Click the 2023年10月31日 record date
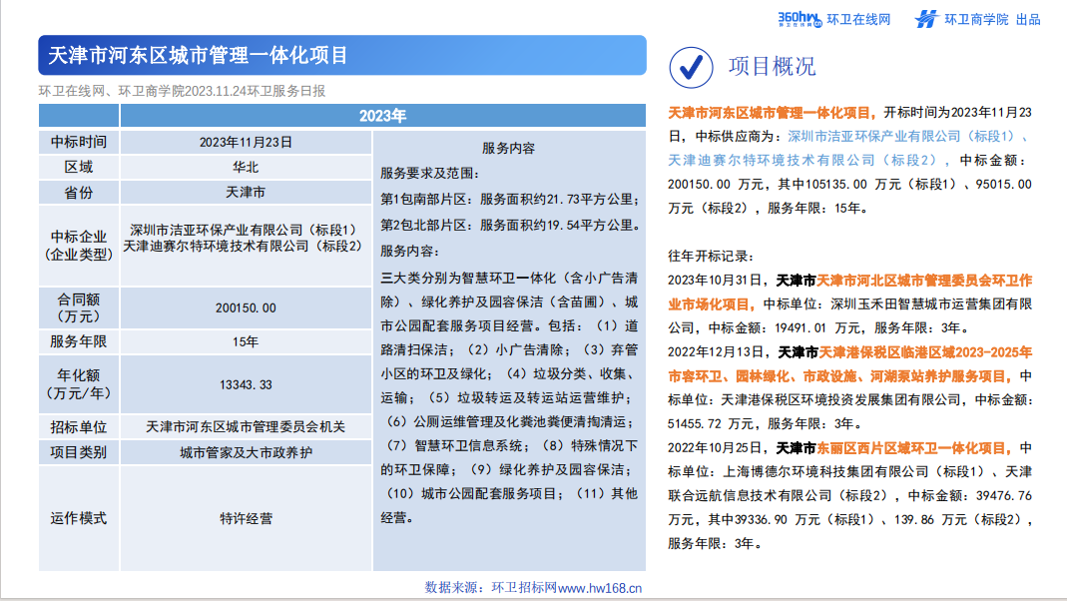This screenshot has width=1067, height=601. [718, 281]
